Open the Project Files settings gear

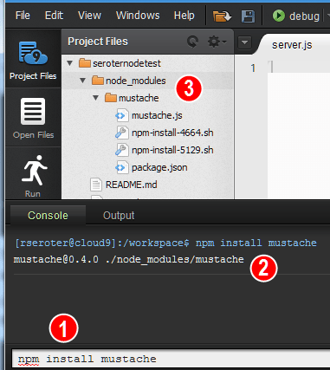[217, 42]
